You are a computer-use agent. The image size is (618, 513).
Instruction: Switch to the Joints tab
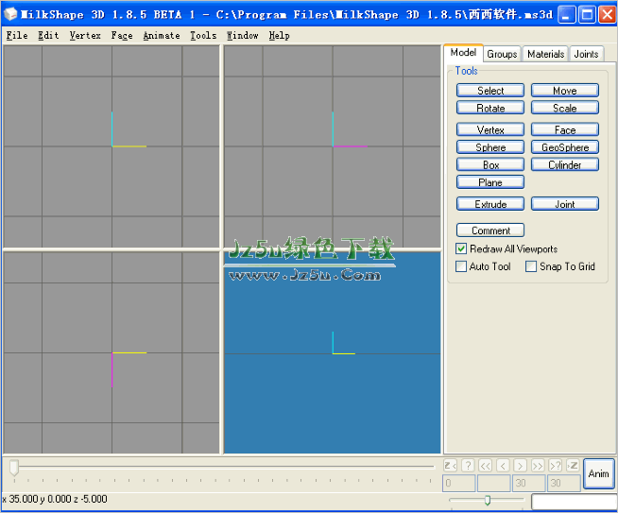pos(586,54)
